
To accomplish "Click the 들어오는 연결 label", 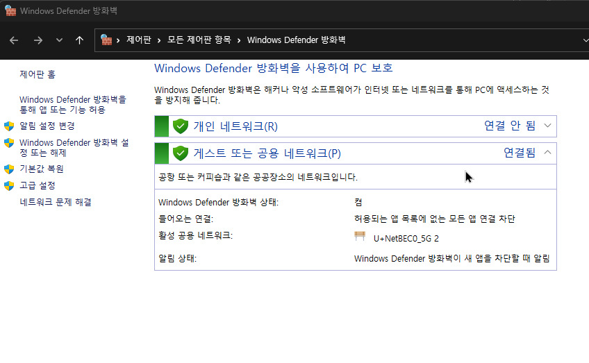I will coord(185,219).
